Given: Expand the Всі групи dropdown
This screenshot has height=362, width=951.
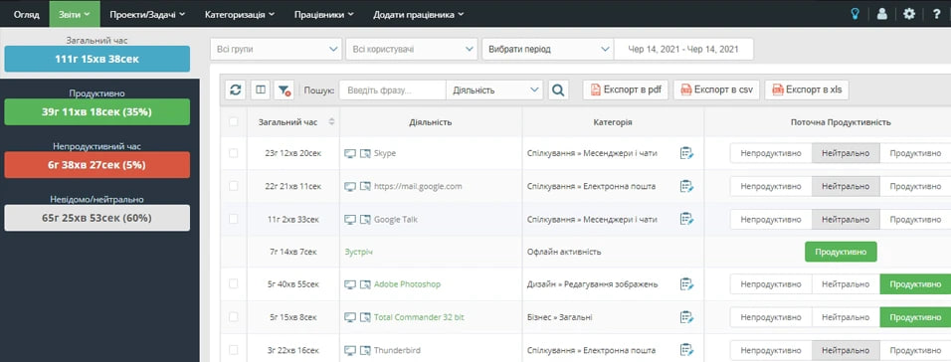Looking at the screenshot, I should click(x=276, y=49).
